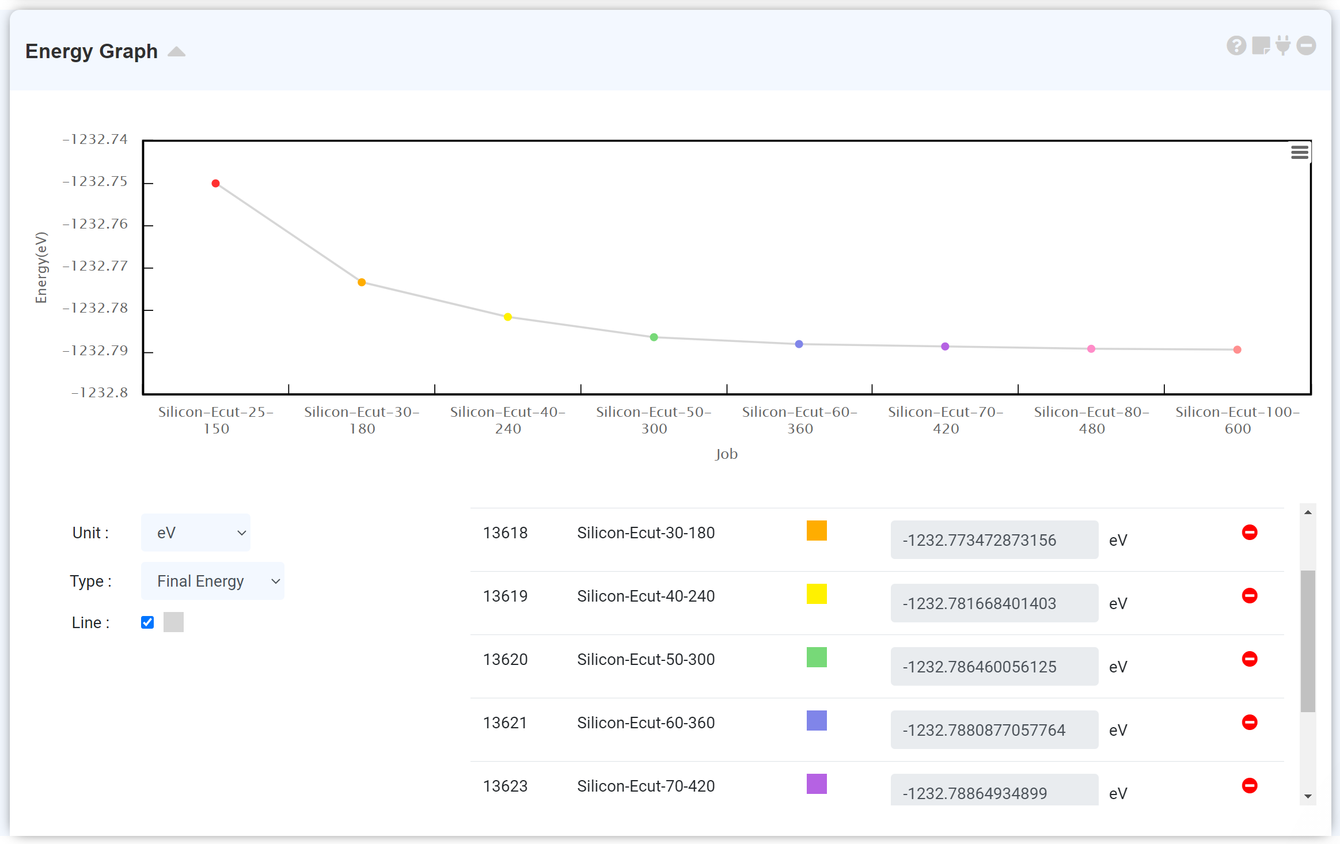Click the energy value field for Silicon-Ecut-40-240
1340x844 pixels.
tap(994, 603)
